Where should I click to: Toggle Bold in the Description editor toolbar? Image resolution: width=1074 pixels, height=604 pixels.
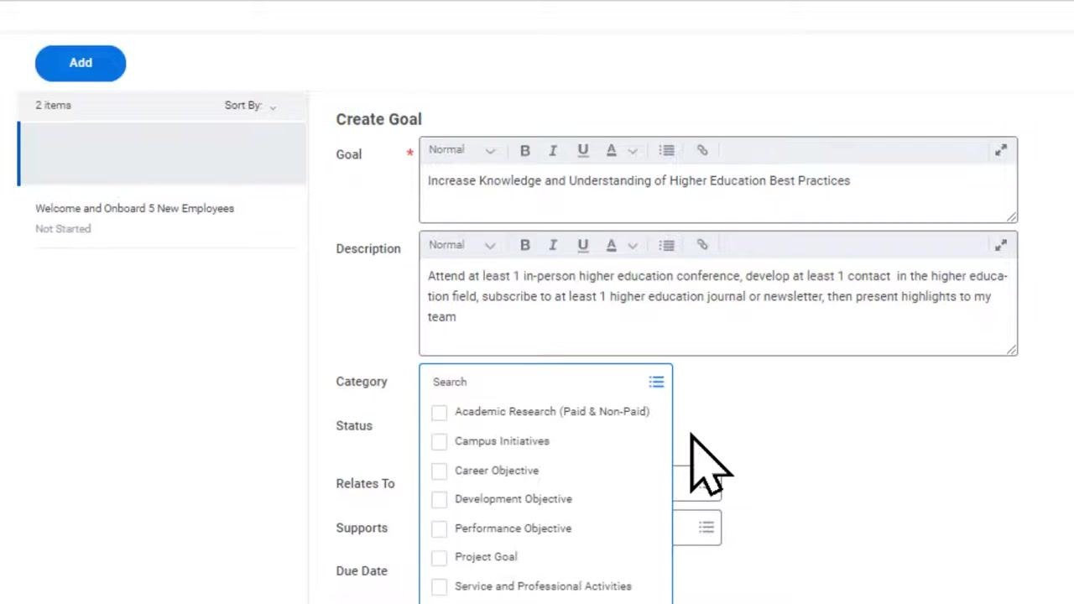pos(524,245)
